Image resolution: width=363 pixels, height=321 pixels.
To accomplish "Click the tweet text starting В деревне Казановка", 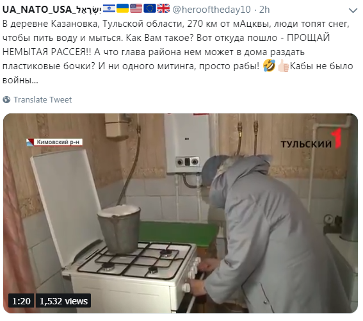I will 178,52.
